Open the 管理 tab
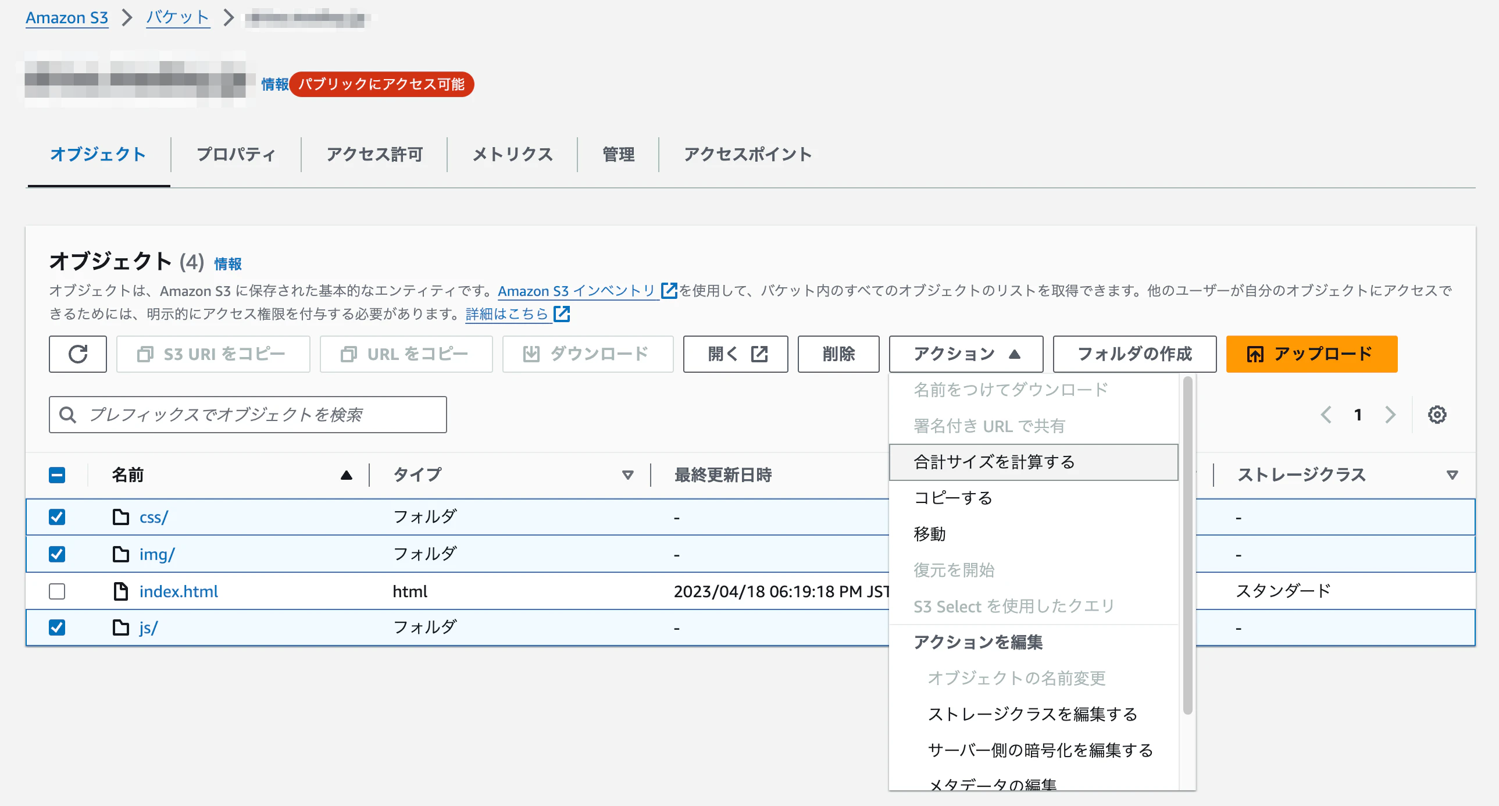The height and width of the screenshot is (806, 1499). click(618, 154)
